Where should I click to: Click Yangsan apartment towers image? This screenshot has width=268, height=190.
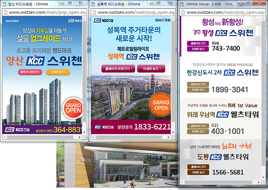click(x=34, y=102)
